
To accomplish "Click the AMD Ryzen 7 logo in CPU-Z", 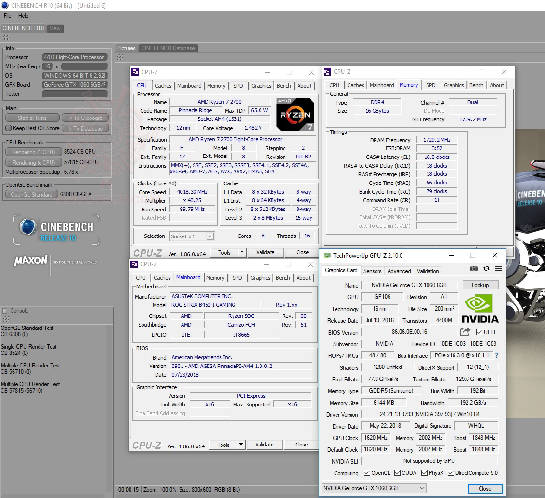I will pyautogui.click(x=295, y=115).
